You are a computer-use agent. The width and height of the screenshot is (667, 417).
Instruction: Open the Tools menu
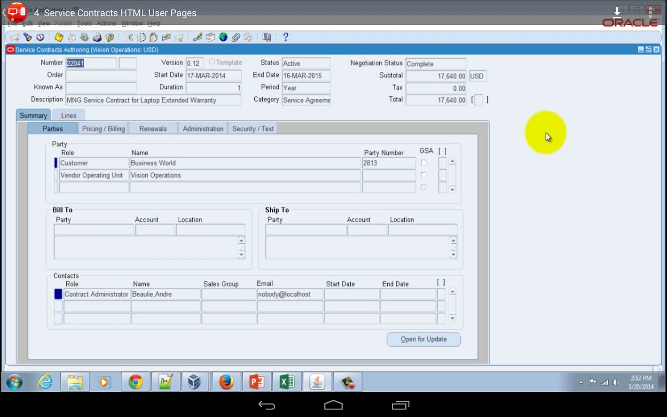(84, 23)
